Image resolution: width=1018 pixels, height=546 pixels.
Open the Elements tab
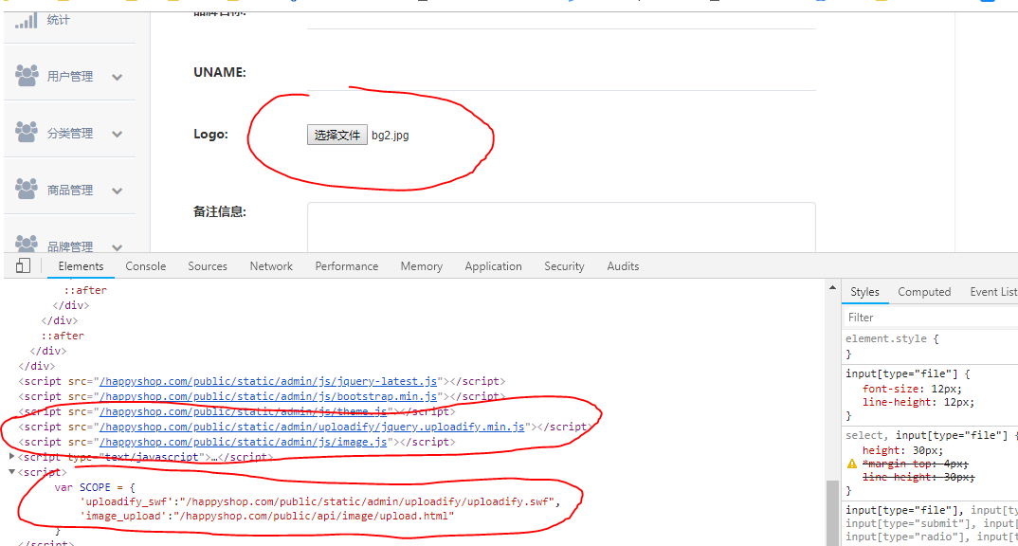81,266
